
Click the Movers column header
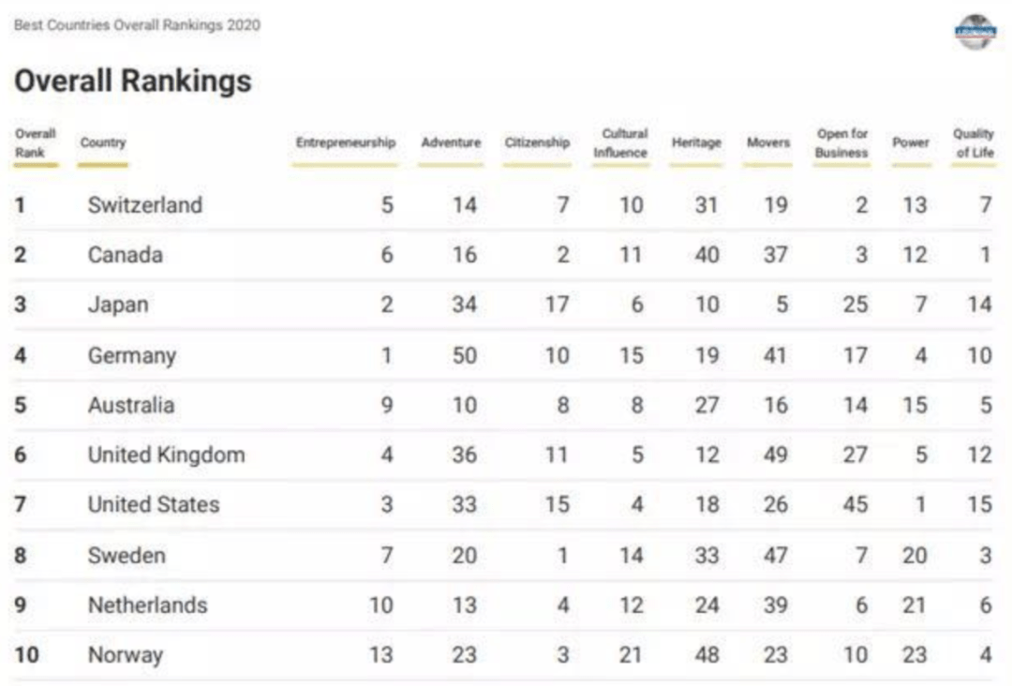tap(767, 142)
